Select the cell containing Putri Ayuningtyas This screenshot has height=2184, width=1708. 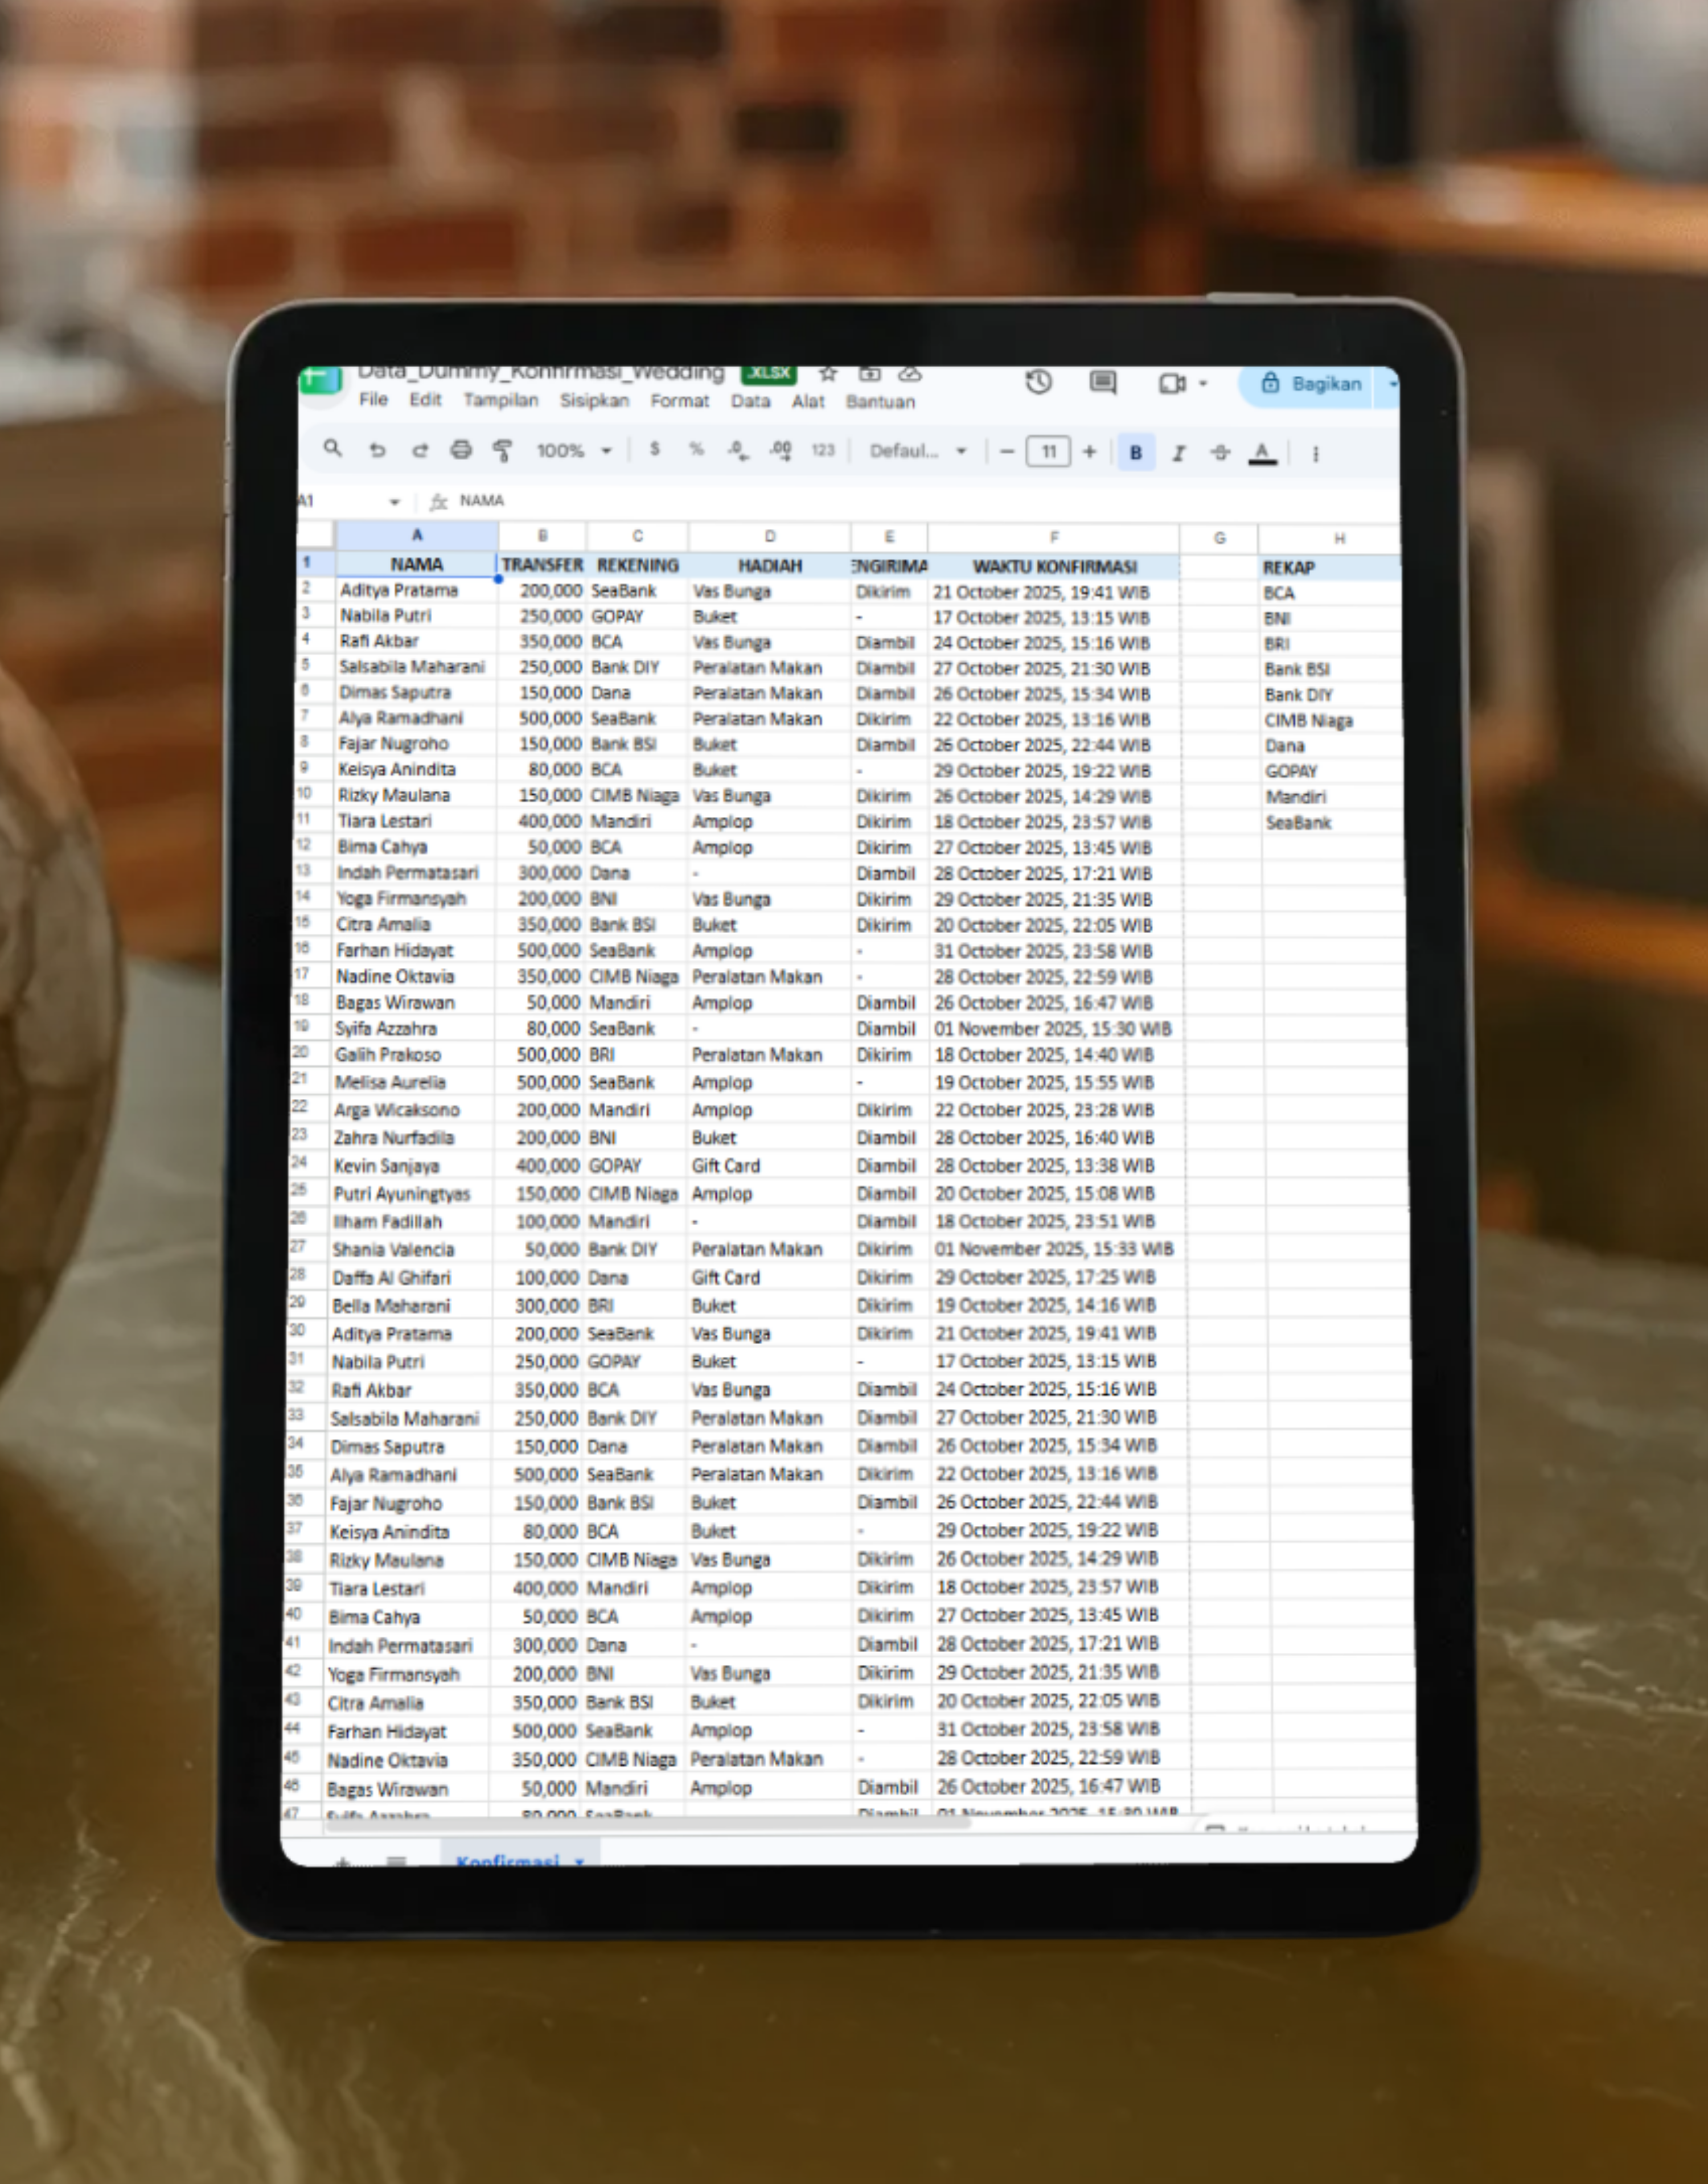(411, 1194)
